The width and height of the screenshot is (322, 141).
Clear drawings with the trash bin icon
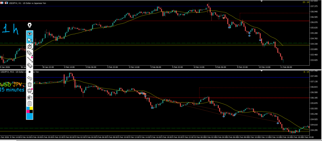(x=30, y=84)
